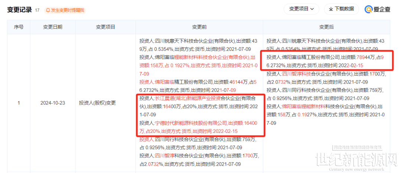Click the 爱企查 logo icon
Image resolution: width=401 pixels, height=173 pixels.
tap(368, 9)
